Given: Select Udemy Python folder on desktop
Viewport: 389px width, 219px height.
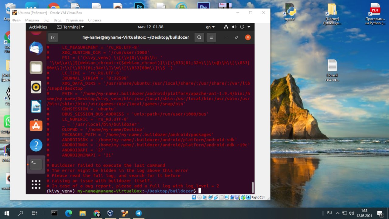Looking at the screenshot, I should click(x=332, y=14).
